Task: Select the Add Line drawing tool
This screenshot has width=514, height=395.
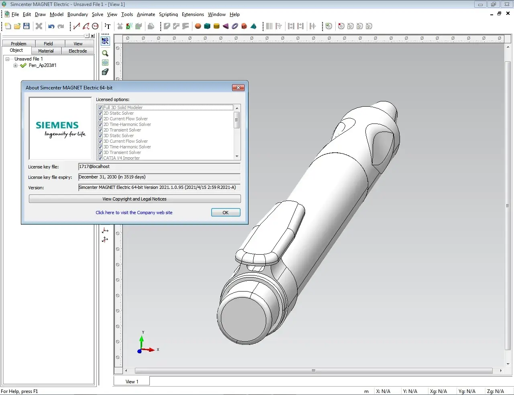Action: tap(77, 26)
